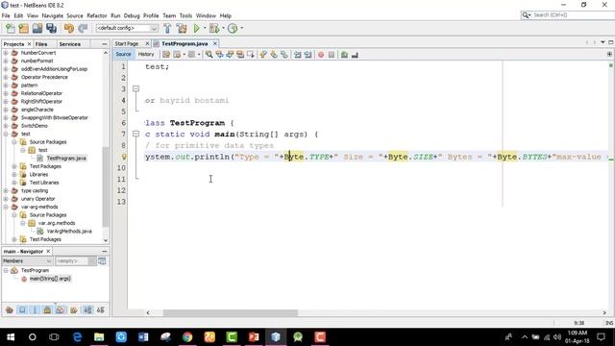Click the Undo toolbar icon
Image resolution: width=615 pixels, height=346 pixels.
(x=69, y=28)
